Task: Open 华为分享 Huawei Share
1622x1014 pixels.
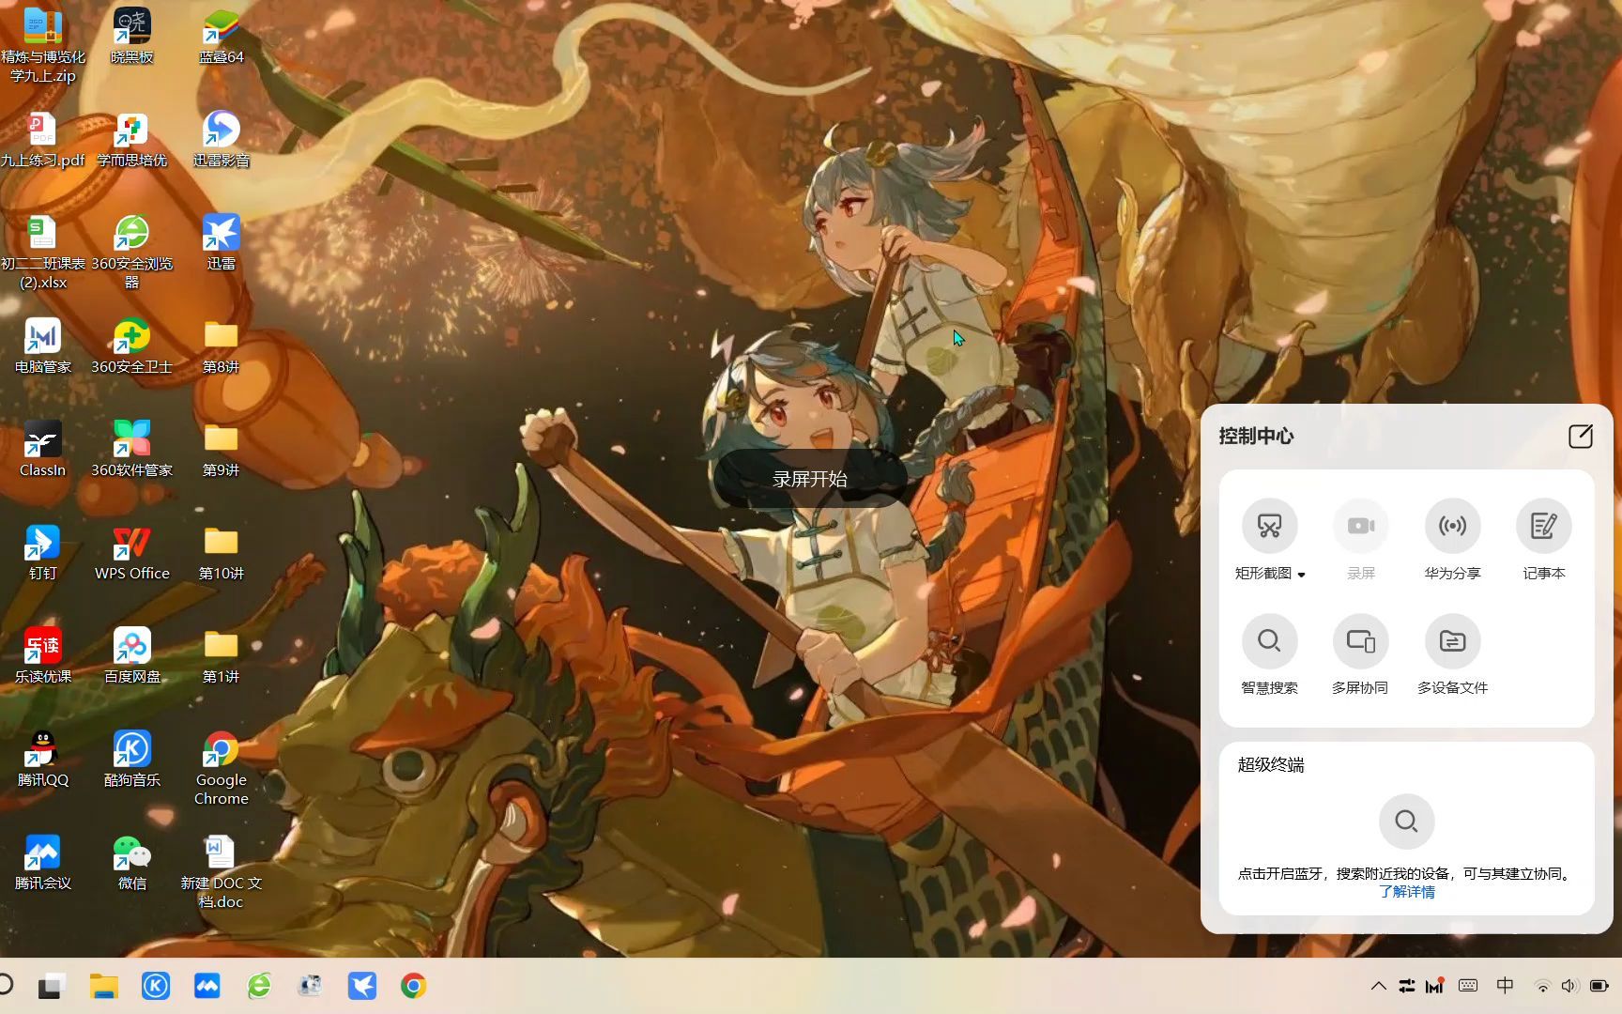Action: tap(1452, 526)
